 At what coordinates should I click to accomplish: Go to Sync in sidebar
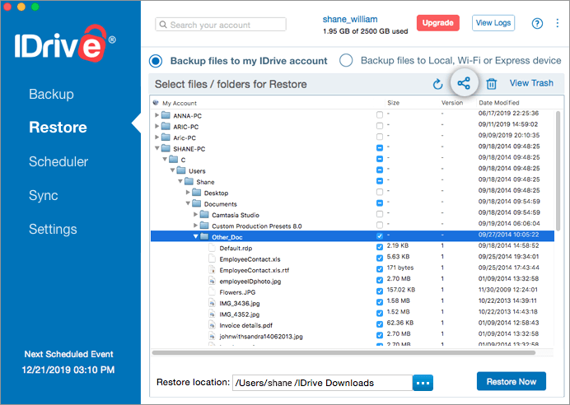tap(44, 195)
